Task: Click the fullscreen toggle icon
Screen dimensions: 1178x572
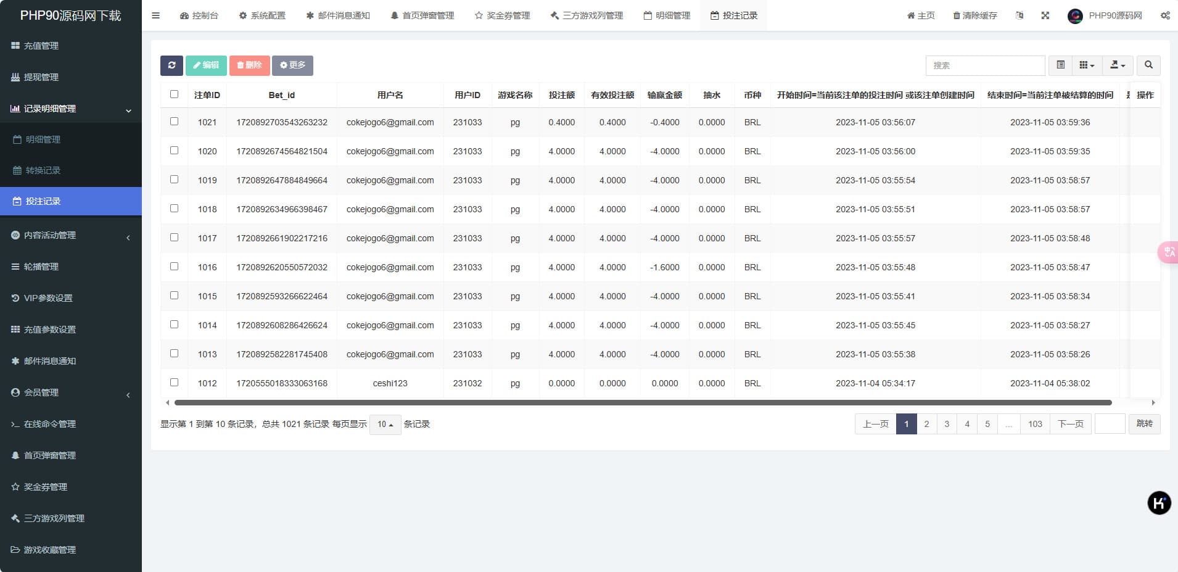Action: pyautogui.click(x=1045, y=15)
